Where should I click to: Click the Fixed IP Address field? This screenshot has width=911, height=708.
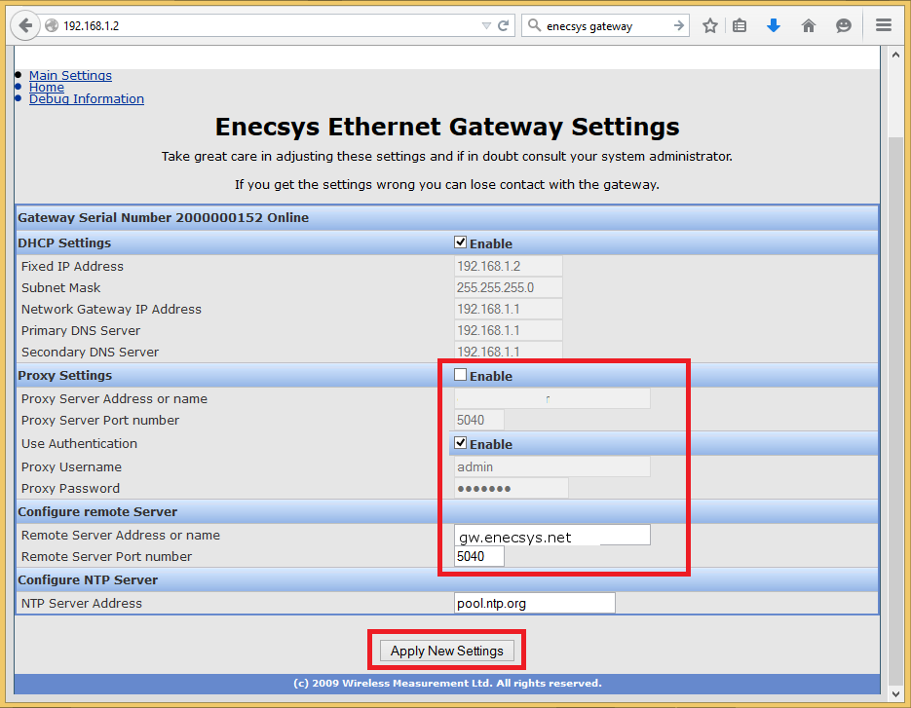click(x=509, y=266)
